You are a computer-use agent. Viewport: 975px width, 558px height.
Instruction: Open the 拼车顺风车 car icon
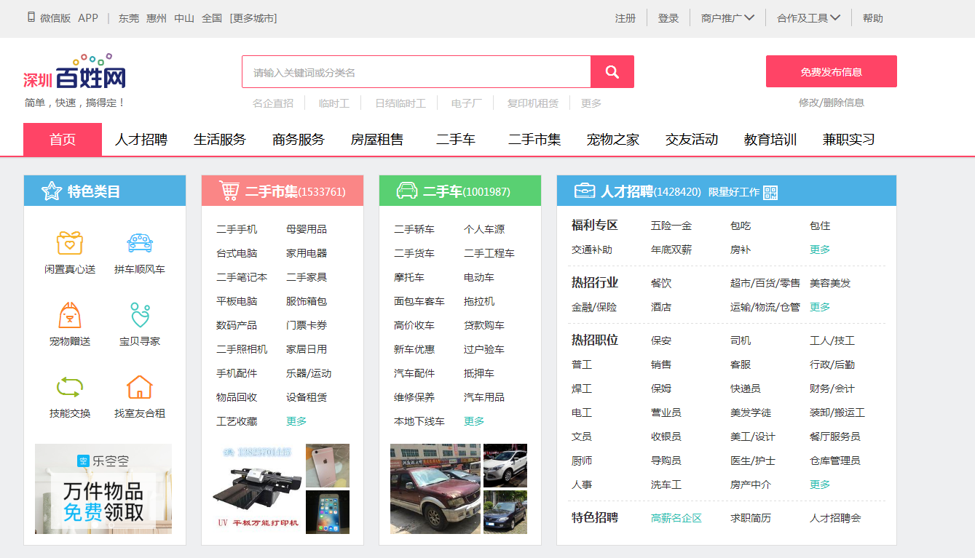pos(140,243)
